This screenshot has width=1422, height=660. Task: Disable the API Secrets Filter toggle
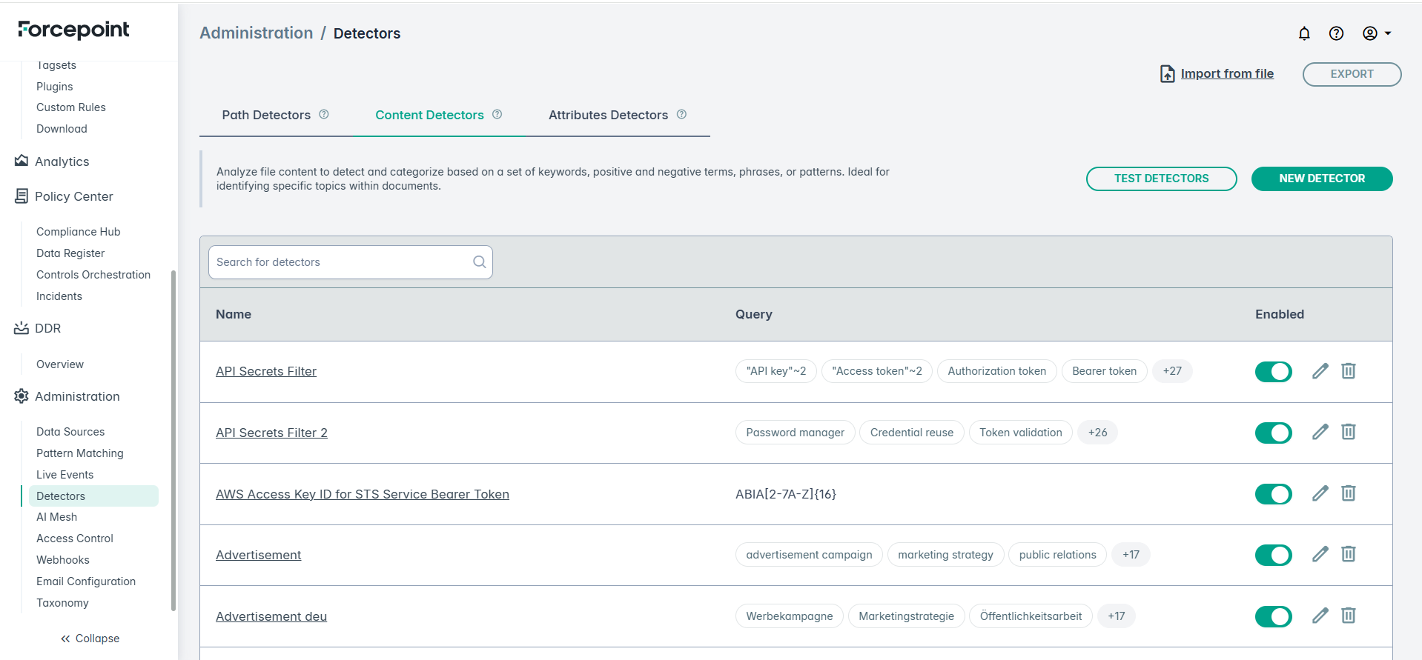pyautogui.click(x=1273, y=372)
